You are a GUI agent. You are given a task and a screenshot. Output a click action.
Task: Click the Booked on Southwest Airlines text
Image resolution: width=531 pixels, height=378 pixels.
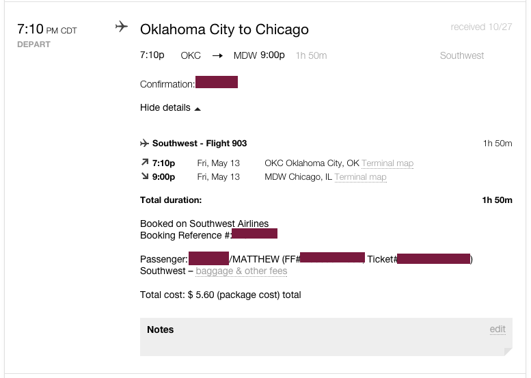(x=204, y=224)
